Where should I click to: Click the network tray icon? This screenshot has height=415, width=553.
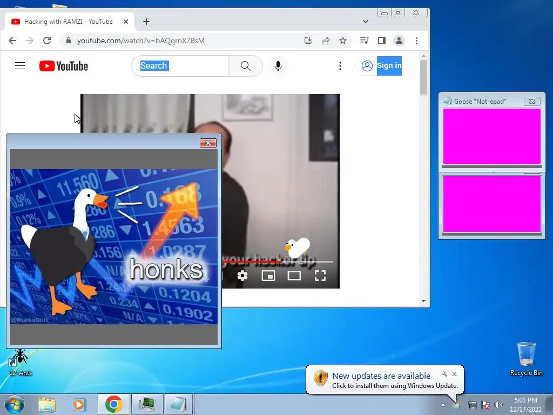[x=472, y=405]
